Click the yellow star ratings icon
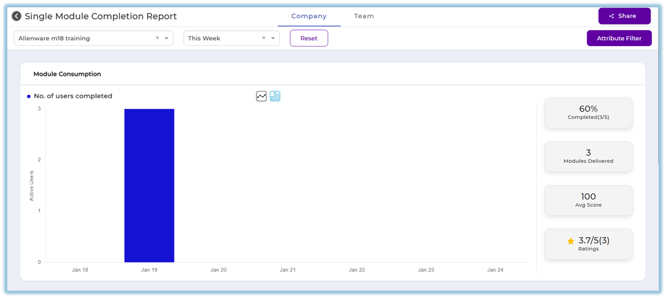This screenshot has height=298, width=666. (x=570, y=241)
